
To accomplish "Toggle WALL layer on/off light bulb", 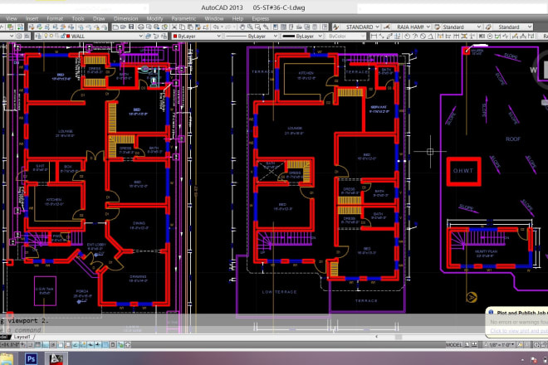I will pos(46,36).
